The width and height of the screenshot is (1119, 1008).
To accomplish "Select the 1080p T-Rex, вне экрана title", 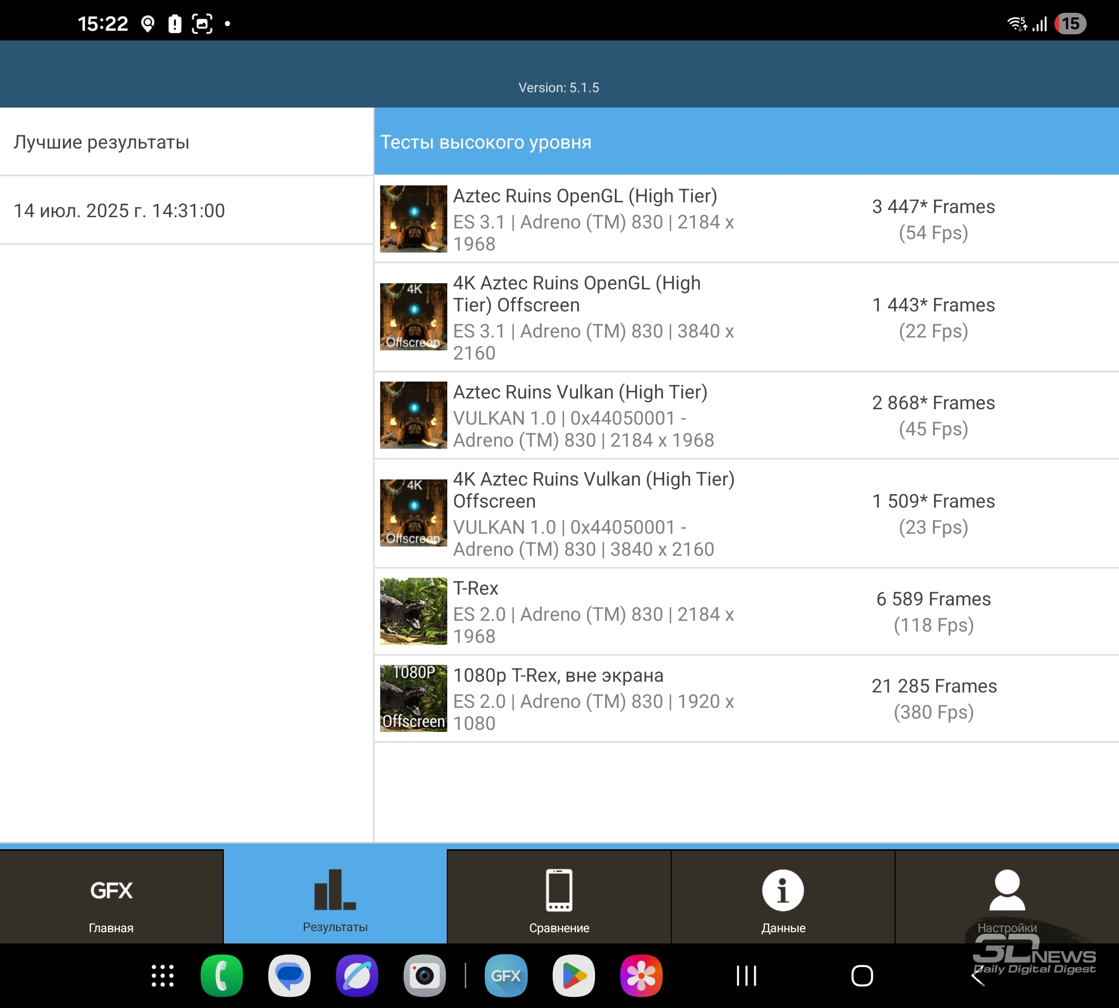I will point(558,675).
